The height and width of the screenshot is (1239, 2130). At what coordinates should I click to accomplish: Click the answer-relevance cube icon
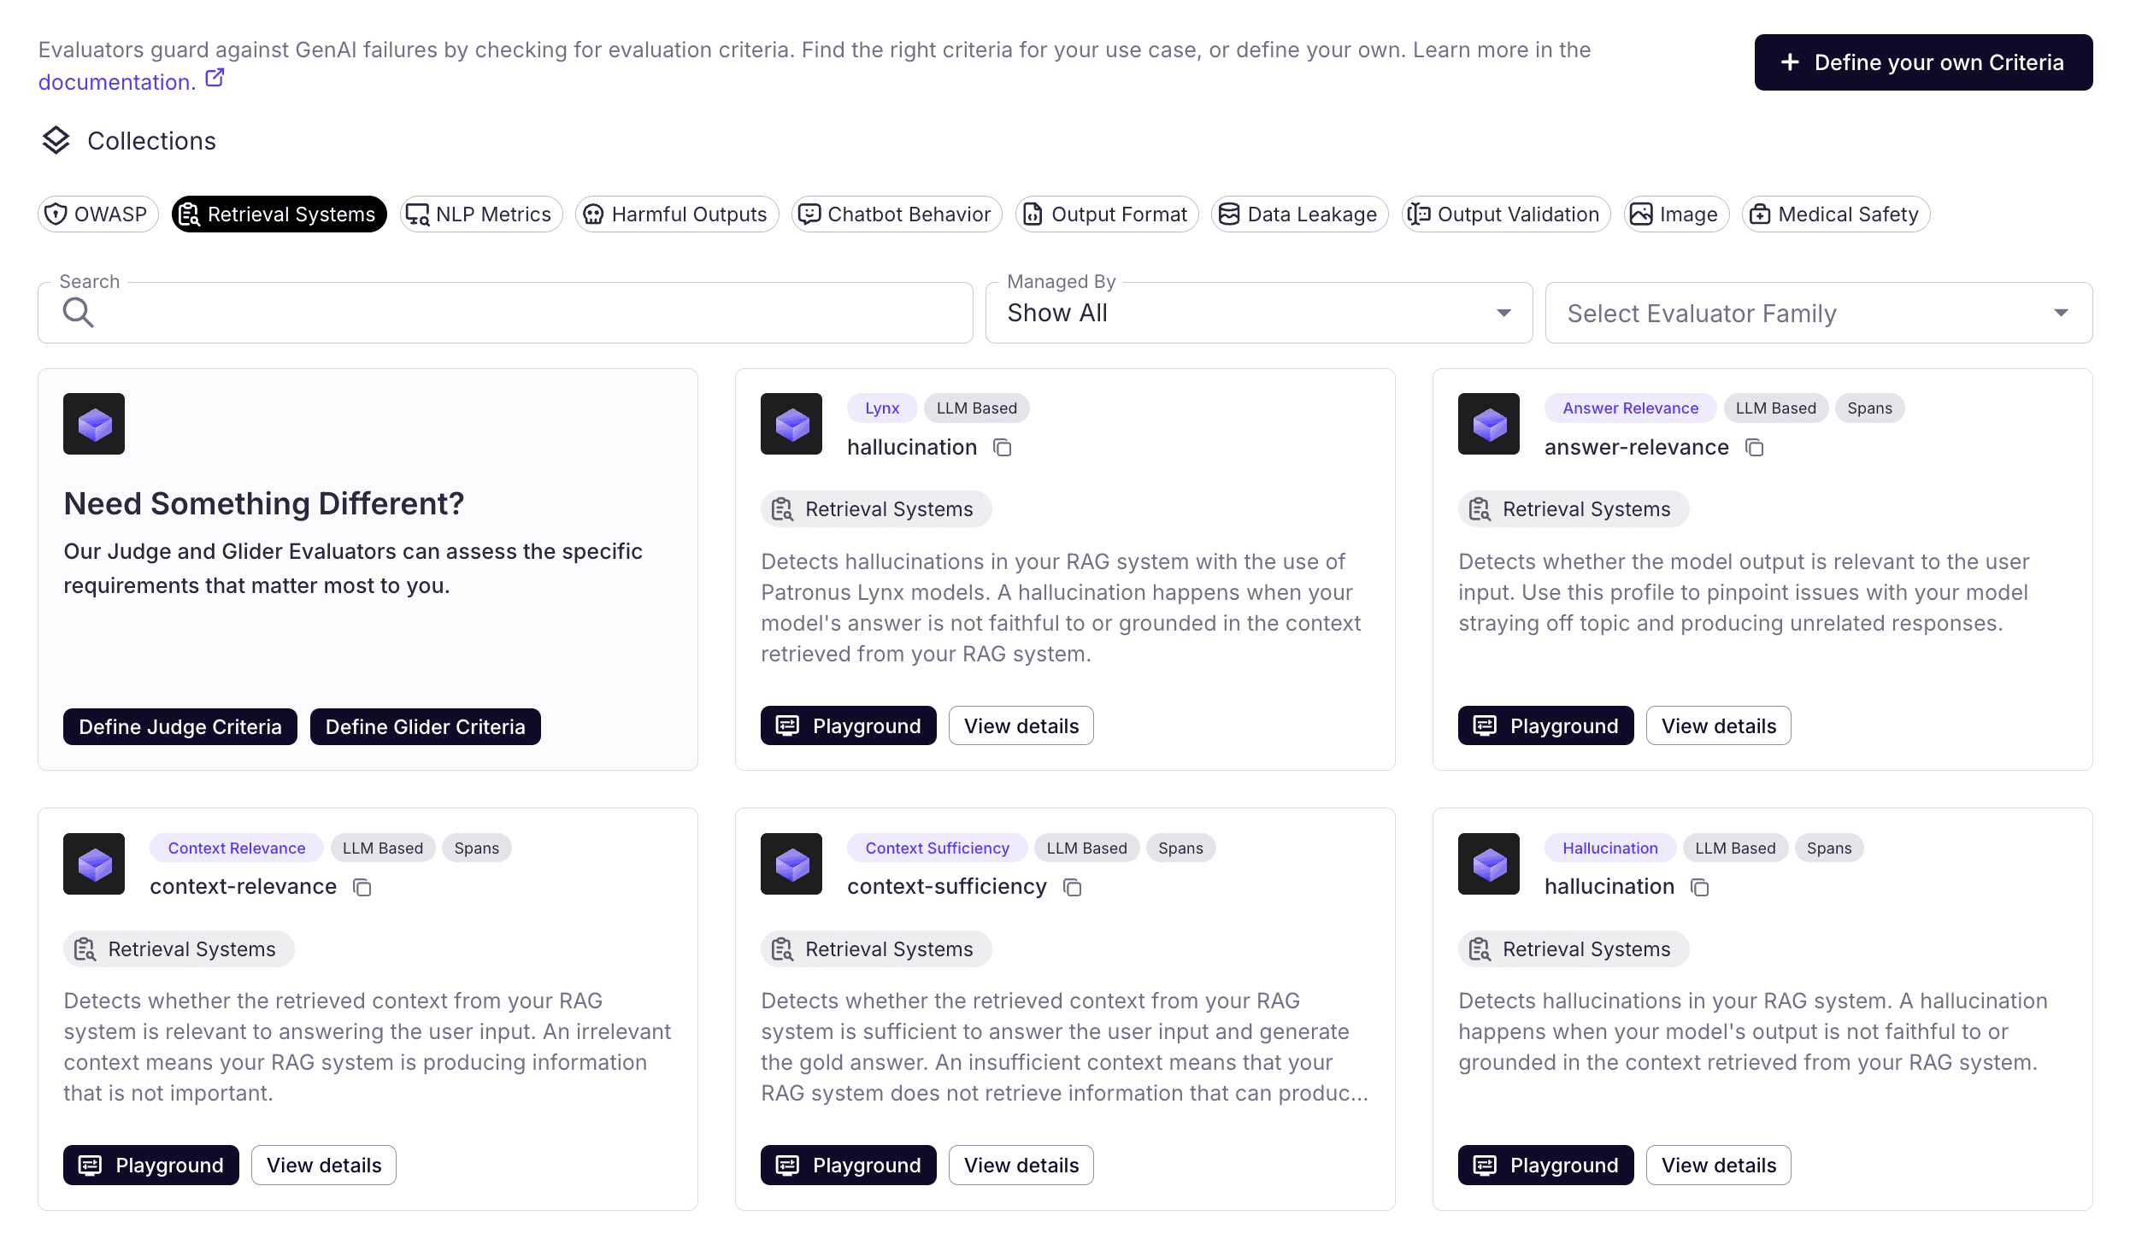click(x=1489, y=424)
